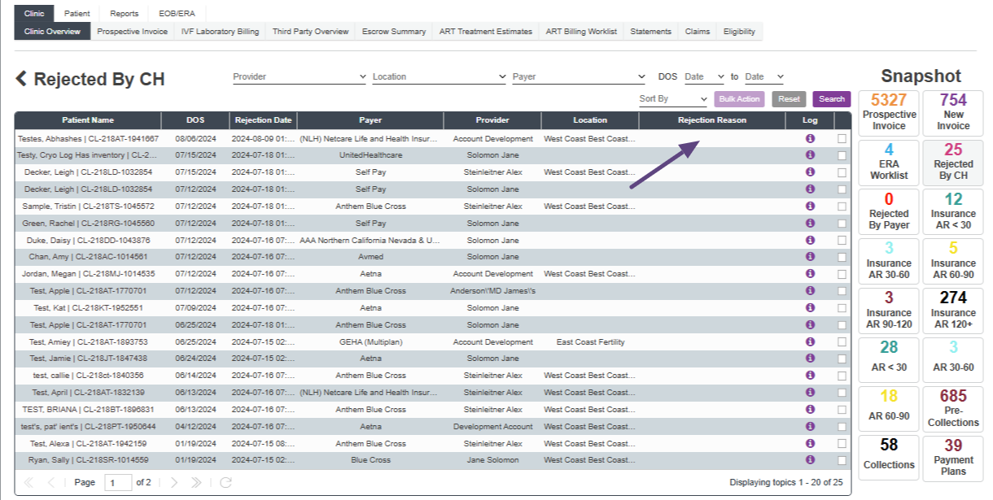Viewport: 993px width, 500px height.
Task: Click the back chevron beside Rejected By CH
Action: (x=21, y=79)
